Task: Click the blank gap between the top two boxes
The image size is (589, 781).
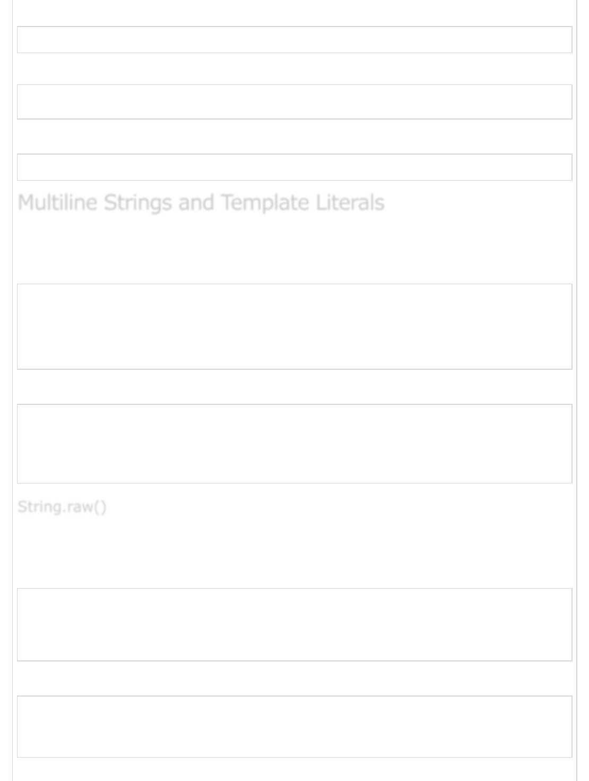Action: 294,69
